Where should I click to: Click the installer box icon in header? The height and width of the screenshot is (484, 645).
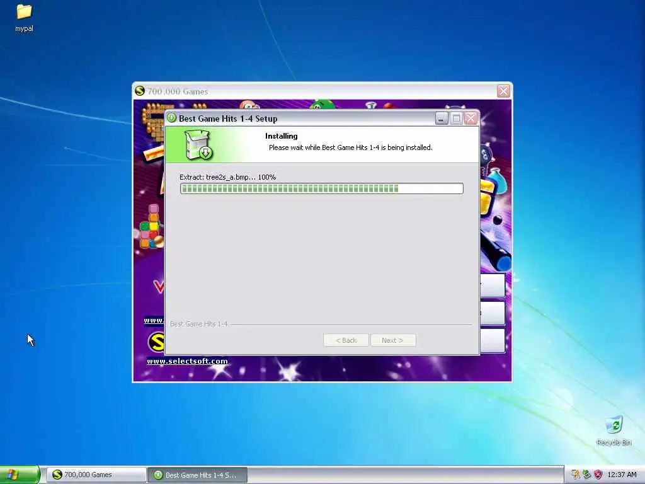[x=198, y=145]
